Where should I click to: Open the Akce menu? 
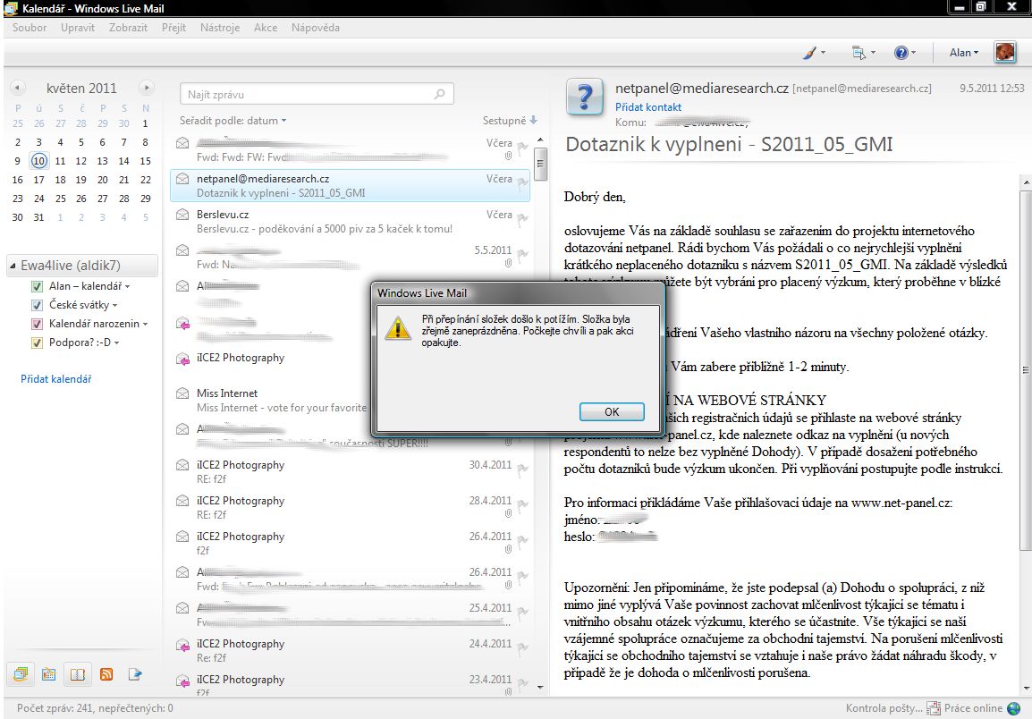coord(266,28)
